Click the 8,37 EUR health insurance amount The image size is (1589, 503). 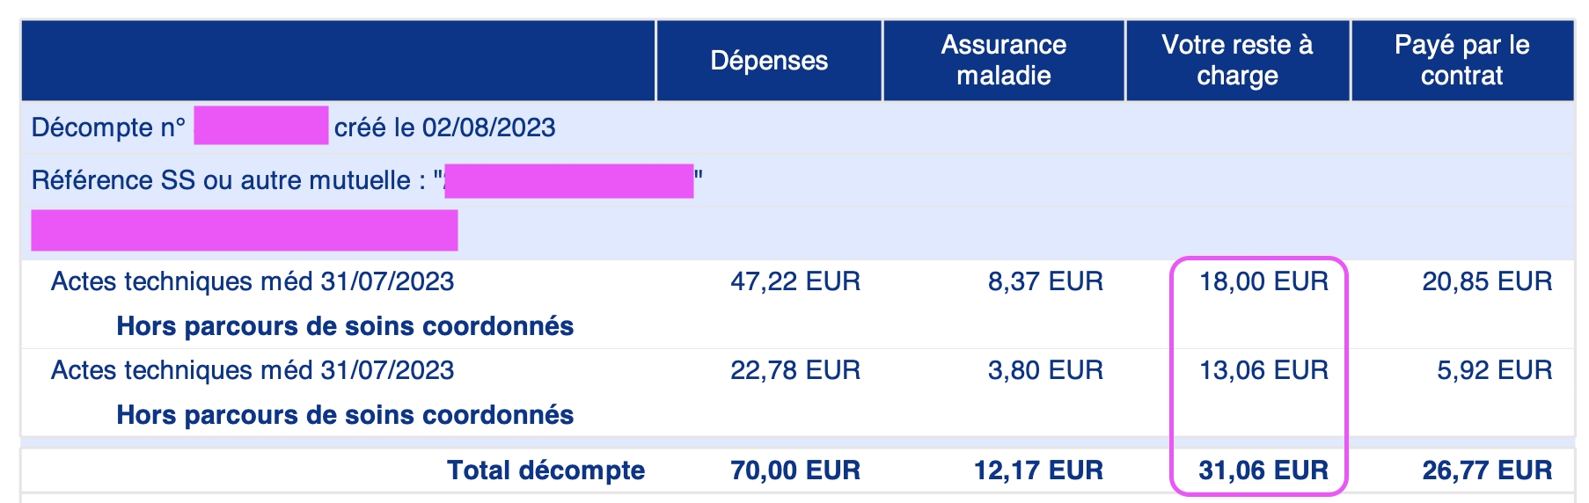pos(1045,281)
